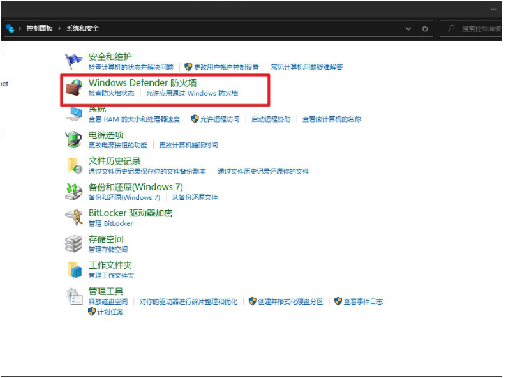Navigate to 控制面板 in breadcrumb
The height and width of the screenshot is (378, 506).
[x=40, y=29]
